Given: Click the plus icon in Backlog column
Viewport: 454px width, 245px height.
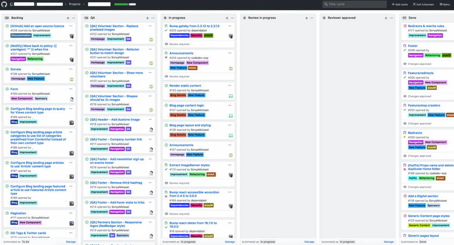Looking at the screenshot, I should tap(68, 18).
